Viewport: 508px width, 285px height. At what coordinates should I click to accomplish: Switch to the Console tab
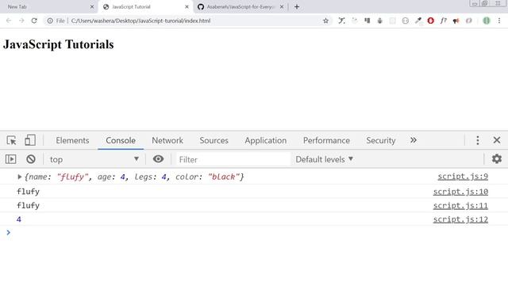click(121, 141)
